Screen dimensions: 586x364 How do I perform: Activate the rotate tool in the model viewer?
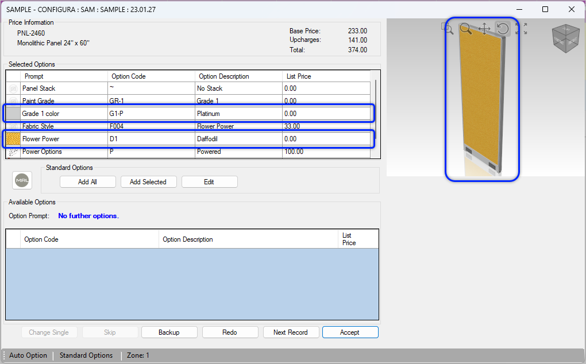point(503,29)
